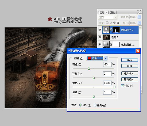
Task: Select the 绝对(A) method radio button
Action: click(x=95, y=105)
